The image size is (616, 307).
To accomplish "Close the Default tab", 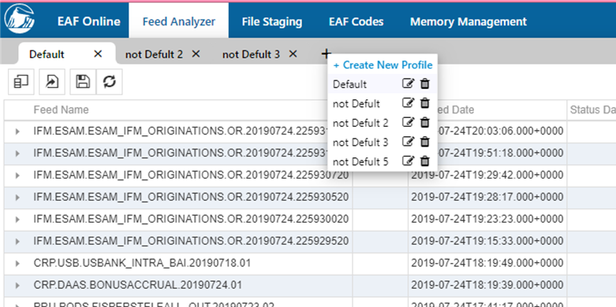I will (98, 54).
